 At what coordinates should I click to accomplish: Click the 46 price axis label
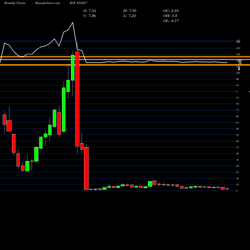click(x=237, y=141)
